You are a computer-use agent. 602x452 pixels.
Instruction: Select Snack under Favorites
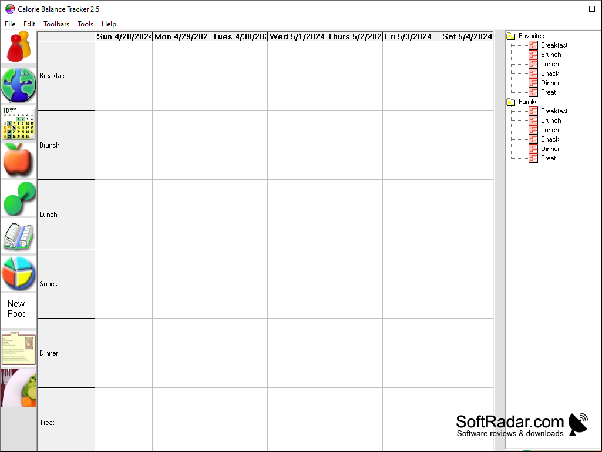point(550,73)
